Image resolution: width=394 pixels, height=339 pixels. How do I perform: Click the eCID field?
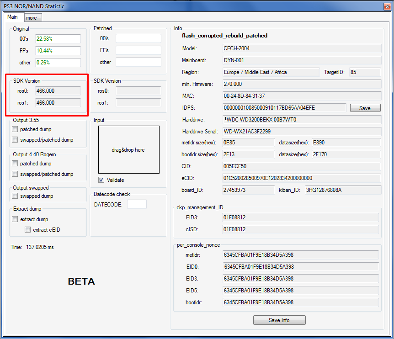coord(302,178)
